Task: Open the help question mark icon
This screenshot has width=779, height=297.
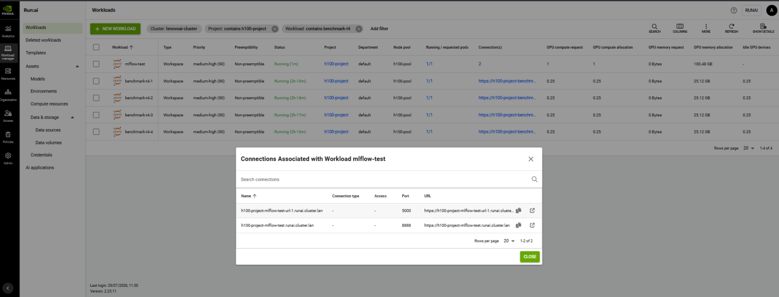Action: [x=734, y=10]
